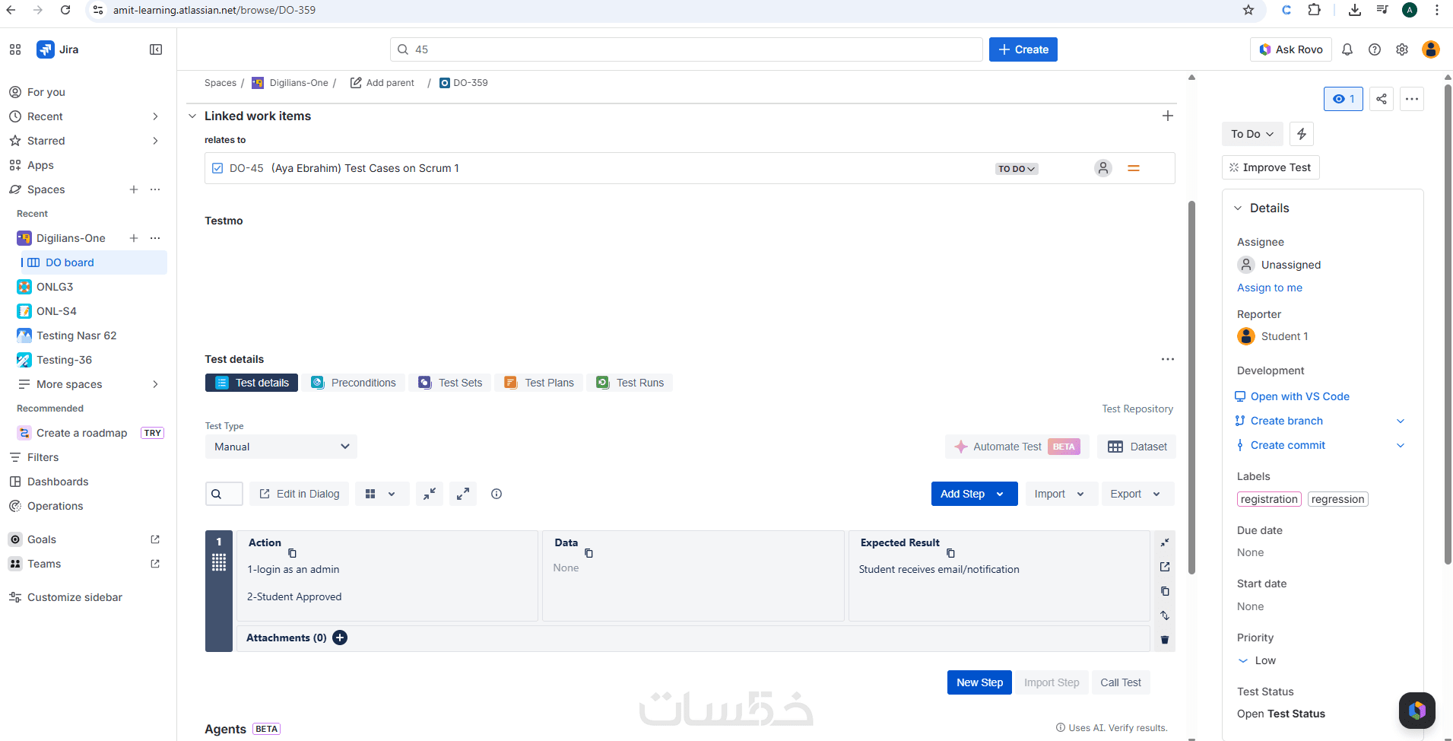This screenshot has width=1453, height=741.
Task: Open the Export dropdown
Action: click(x=1137, y=494)
